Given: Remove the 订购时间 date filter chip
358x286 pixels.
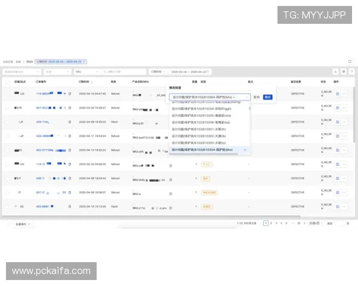Looking at the screenshot, I should (x=84, y=61).
